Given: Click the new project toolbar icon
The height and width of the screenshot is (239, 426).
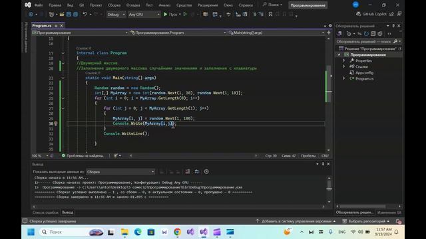Looking at the screenshot, I should 51,15.
